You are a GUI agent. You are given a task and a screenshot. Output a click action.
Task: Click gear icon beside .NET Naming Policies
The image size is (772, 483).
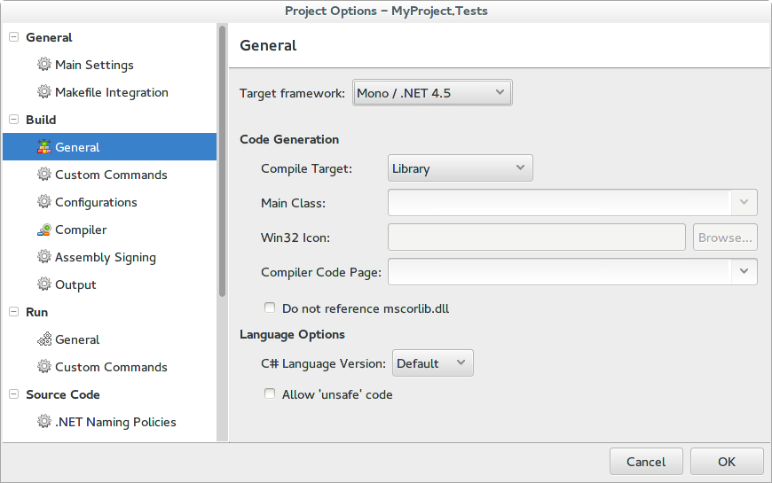[44, 422]
